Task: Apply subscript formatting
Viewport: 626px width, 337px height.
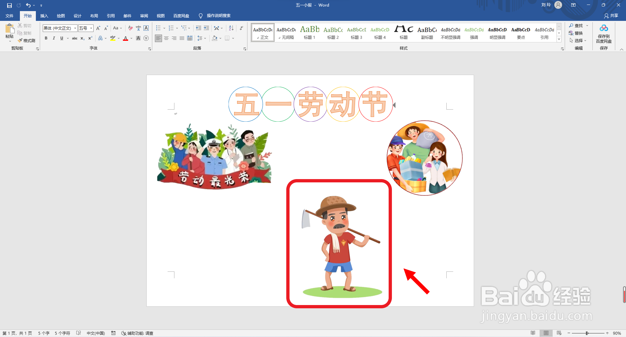Action: tap(82, 38)
